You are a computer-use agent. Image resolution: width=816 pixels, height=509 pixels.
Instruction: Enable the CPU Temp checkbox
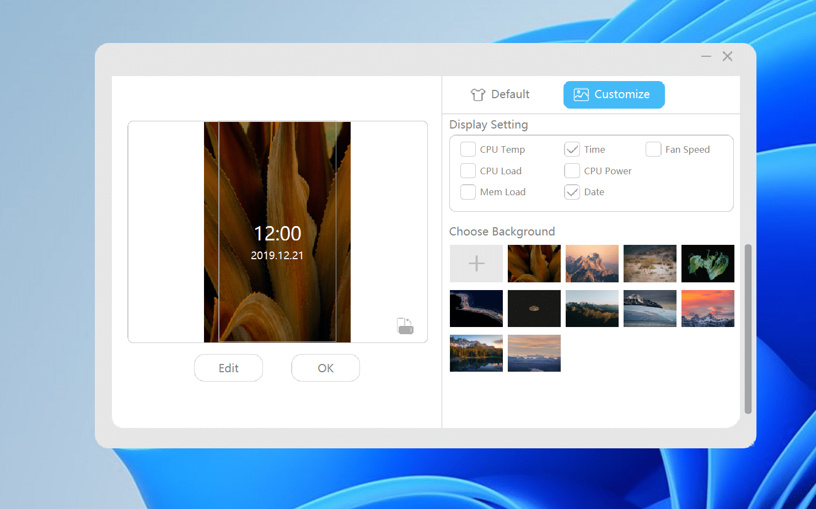tap(468, 149)
